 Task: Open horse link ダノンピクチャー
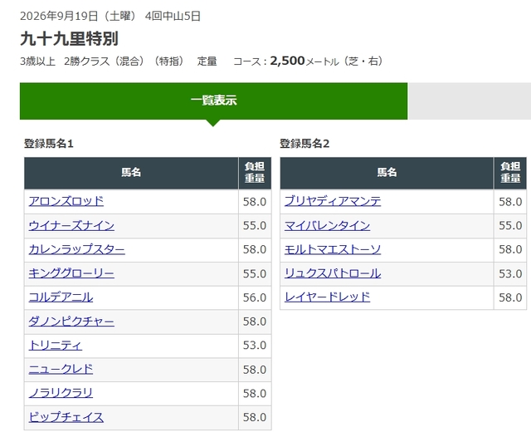click(71, 321)
